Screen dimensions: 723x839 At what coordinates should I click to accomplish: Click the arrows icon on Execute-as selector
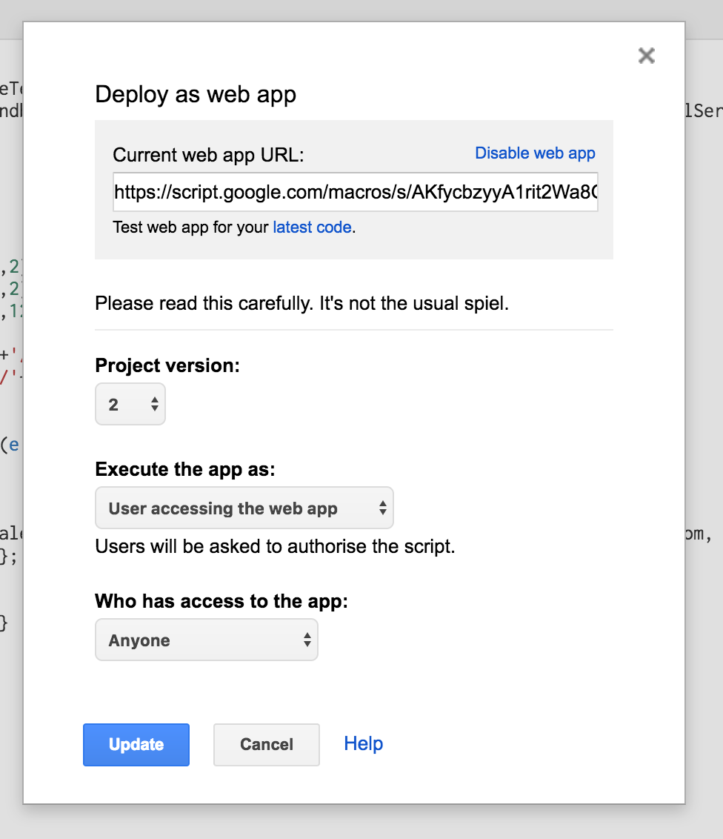pyautogui.click(x=382, y=508)
